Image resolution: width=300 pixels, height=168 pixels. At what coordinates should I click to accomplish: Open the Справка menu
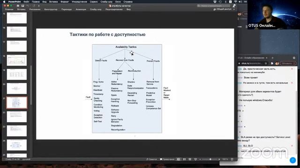(x=128, y=2)
